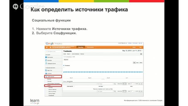Click the upper table search magnifier icon
Screen dimensions: 188x106
(x=115, y=84)
